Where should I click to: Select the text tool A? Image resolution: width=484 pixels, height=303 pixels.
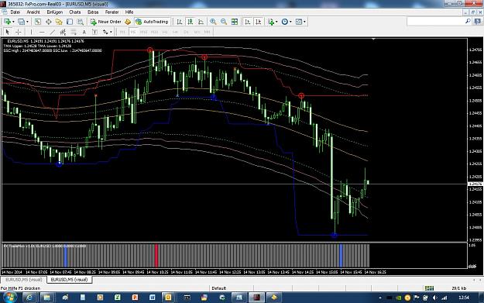[84, 32]
